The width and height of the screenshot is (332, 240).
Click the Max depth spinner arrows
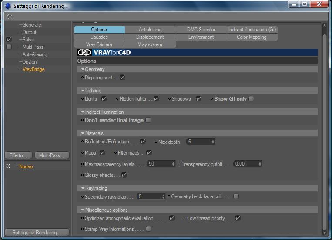213,142
